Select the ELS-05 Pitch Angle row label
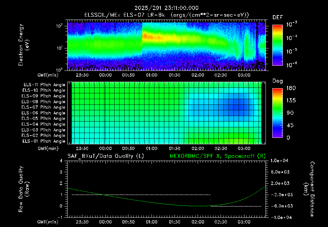Viewport: 328px width, 227px height. (x=44, y=119)
